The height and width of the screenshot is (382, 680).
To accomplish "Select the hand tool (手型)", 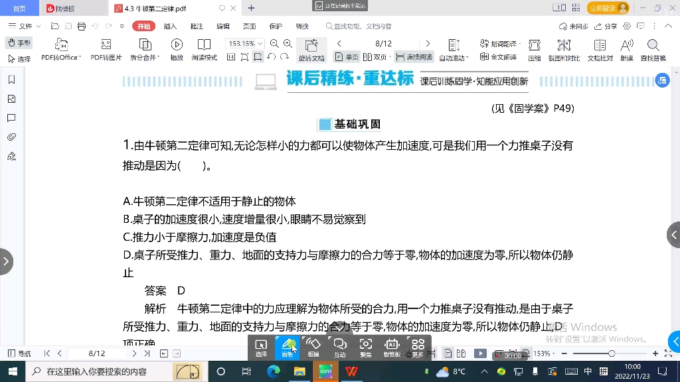I will [20, 42].
